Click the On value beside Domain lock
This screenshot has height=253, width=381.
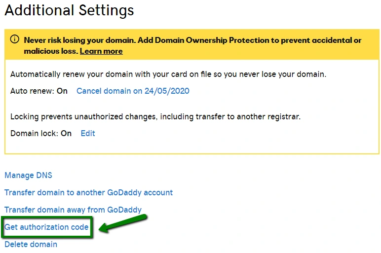tap(66, 133)
